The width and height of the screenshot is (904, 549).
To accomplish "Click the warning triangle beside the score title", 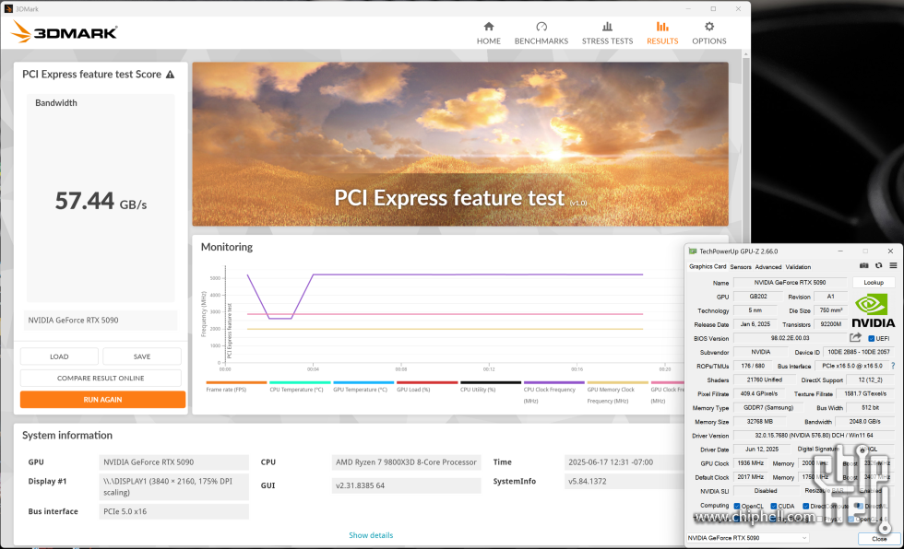I will tap(170, 75).
